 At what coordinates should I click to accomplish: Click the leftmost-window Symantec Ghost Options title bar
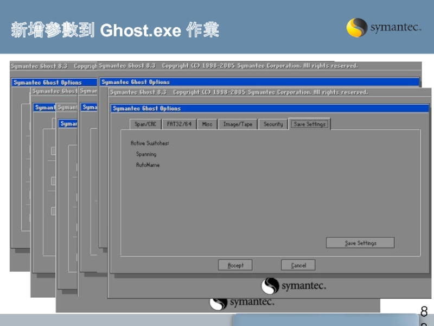pyautogui.click(x=54, y=83)
